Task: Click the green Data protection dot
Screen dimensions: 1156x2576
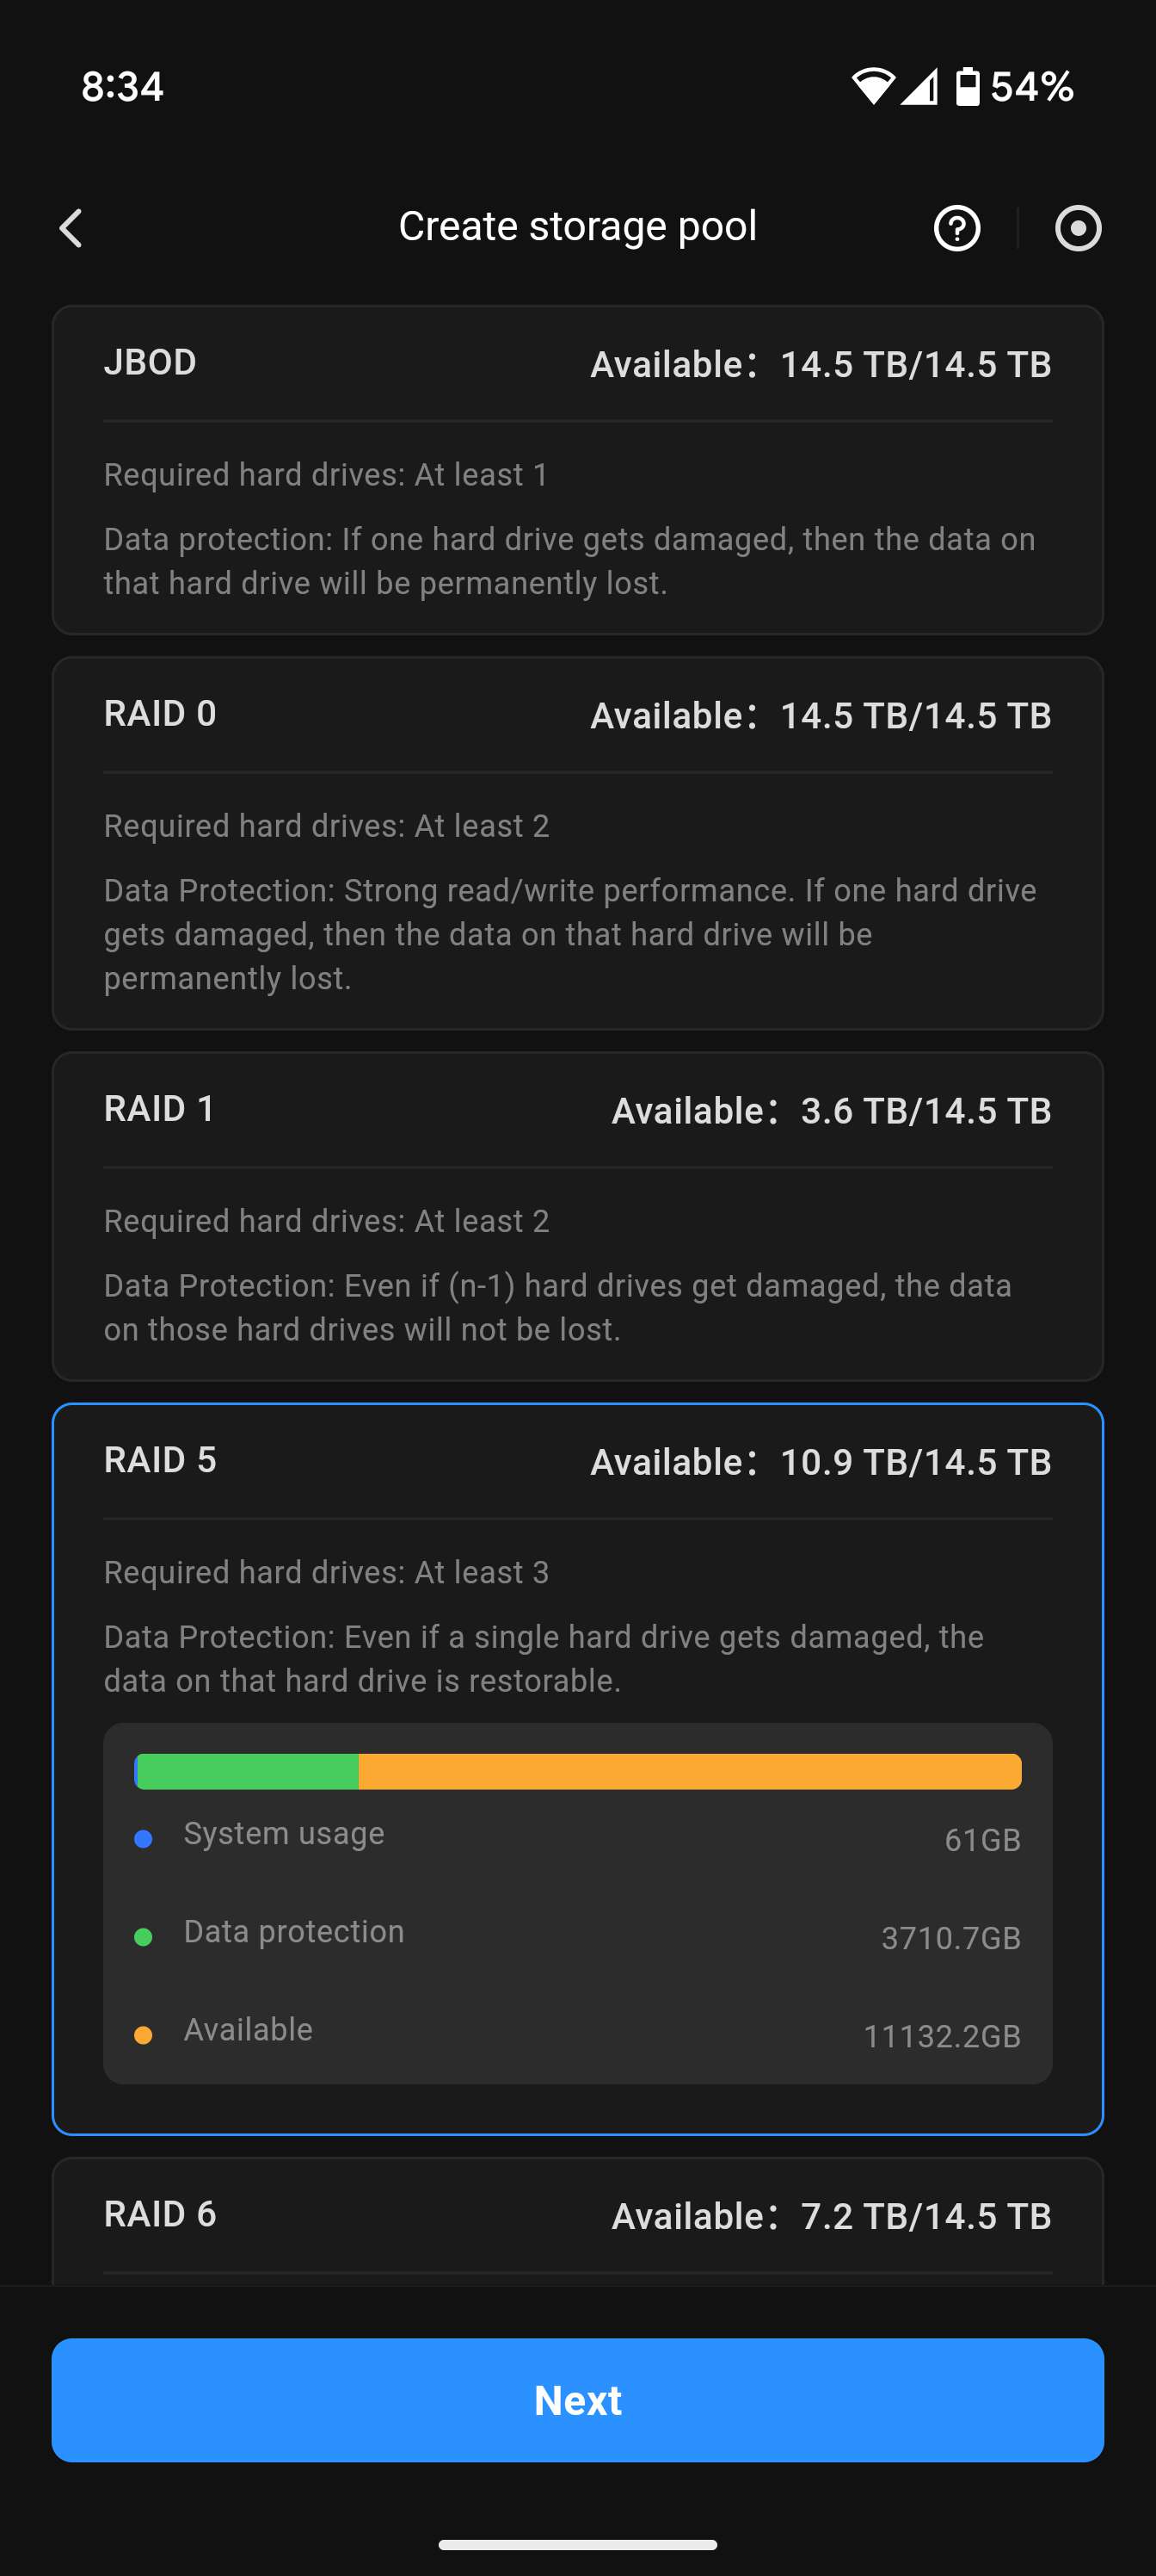Action: [143, 1937]
